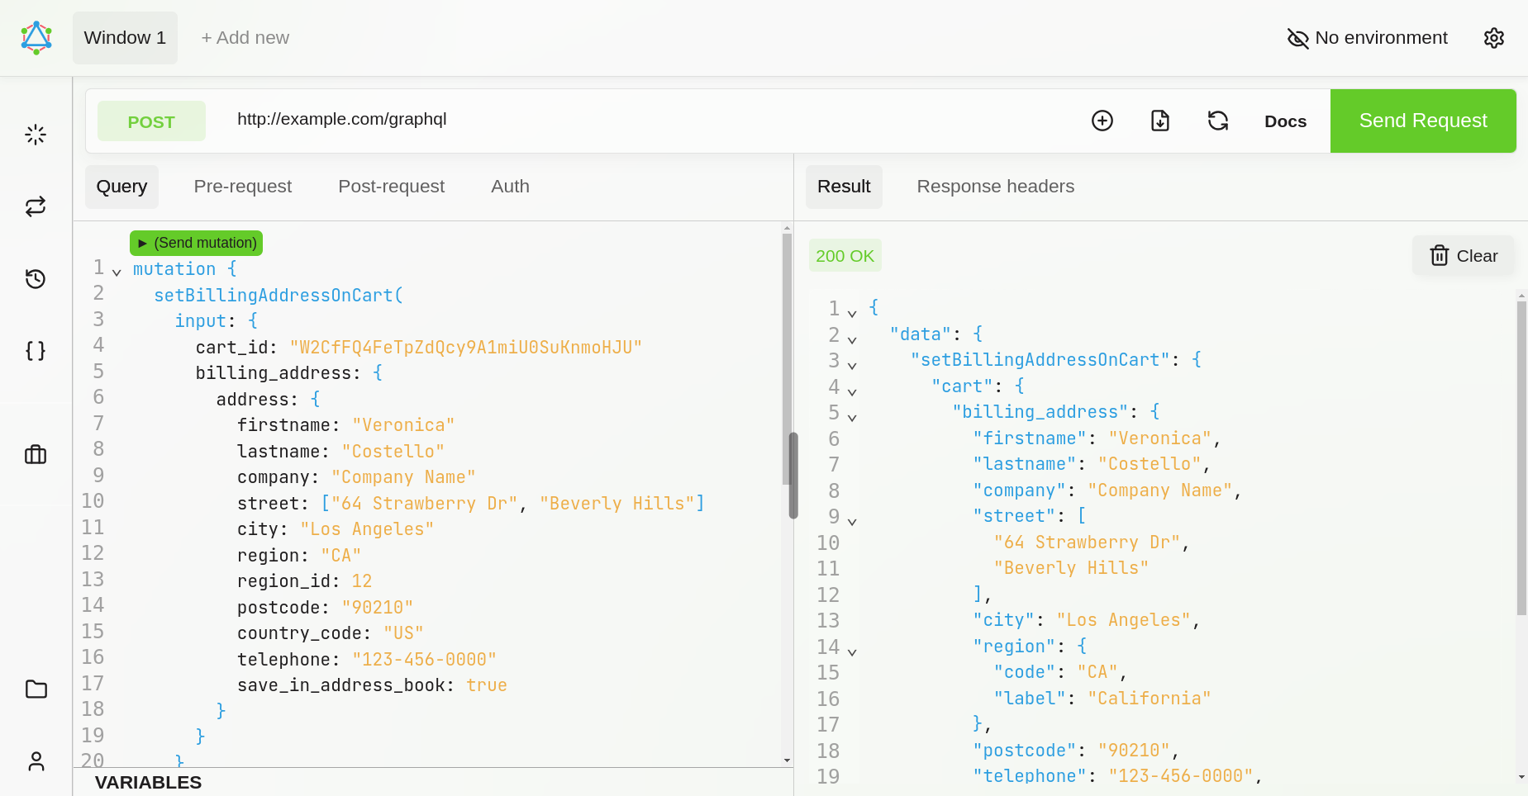
Task: Open request history in sidebar
Action: point(36,279)
